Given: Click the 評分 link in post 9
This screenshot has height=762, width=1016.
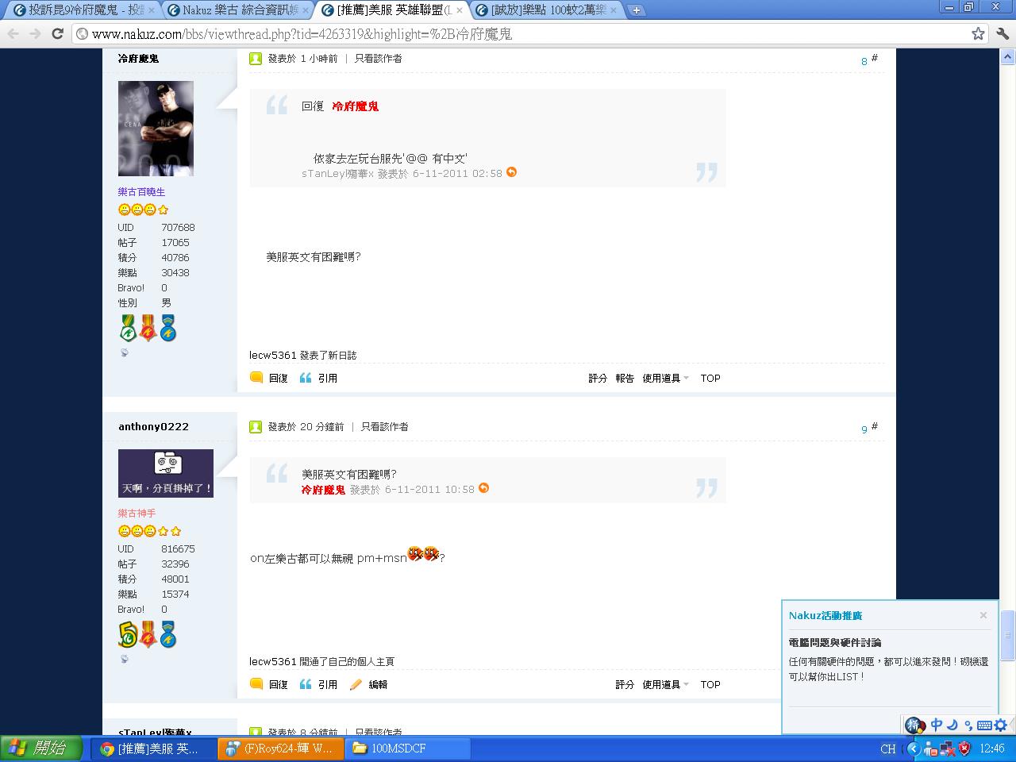Looking at the screenshot, I should (x=625, y=684).
